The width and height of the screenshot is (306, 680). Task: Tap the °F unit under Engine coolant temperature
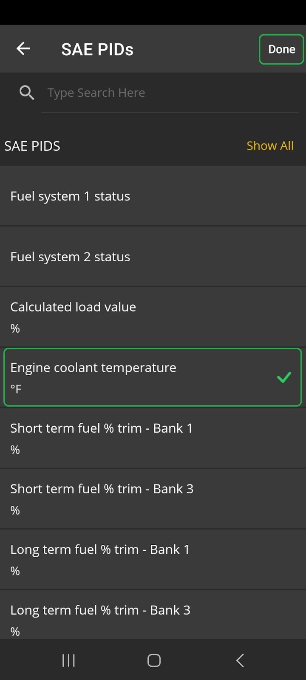(x=16, y=388)
